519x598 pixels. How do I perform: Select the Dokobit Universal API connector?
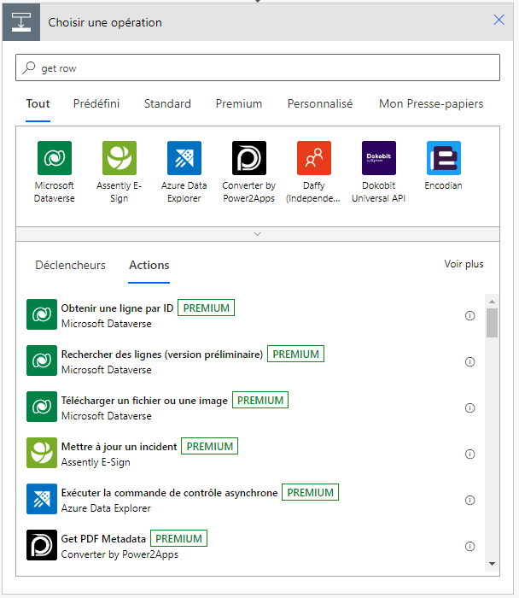(379, 158)
